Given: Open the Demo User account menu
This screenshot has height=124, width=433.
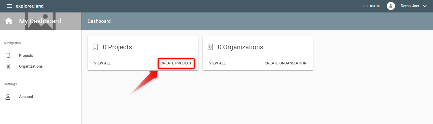Looking at the screenshot, I should tap(410, 6).
